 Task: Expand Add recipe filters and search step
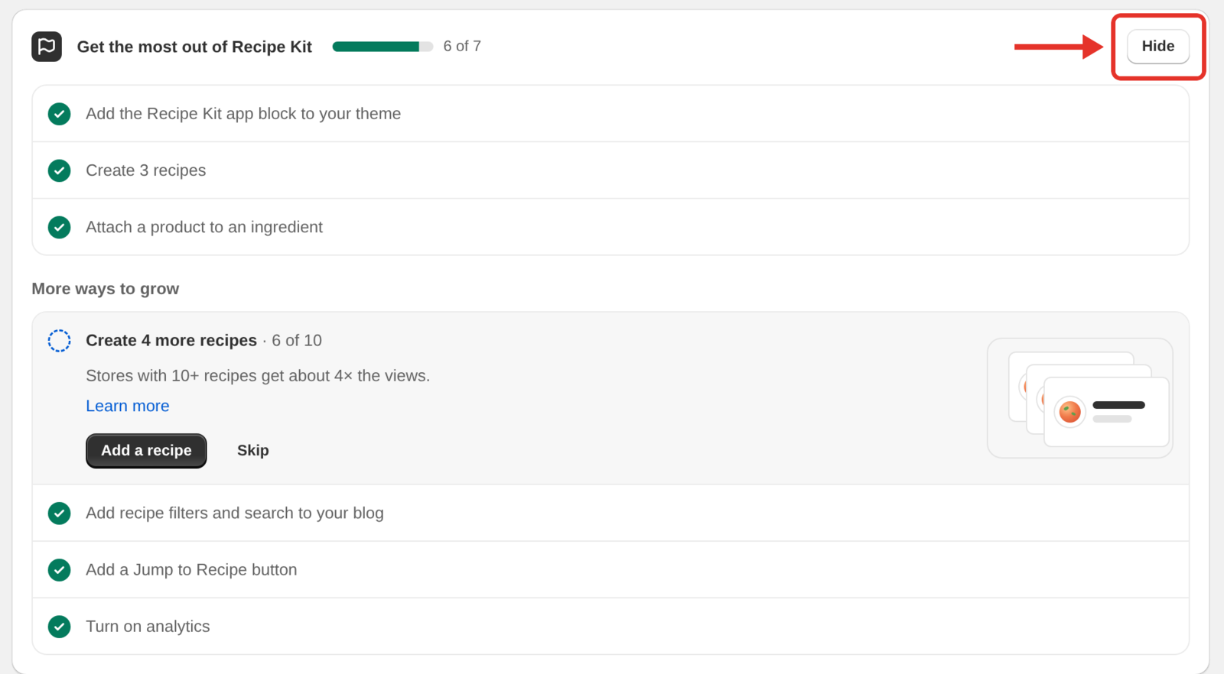click(x=610, y=513)
